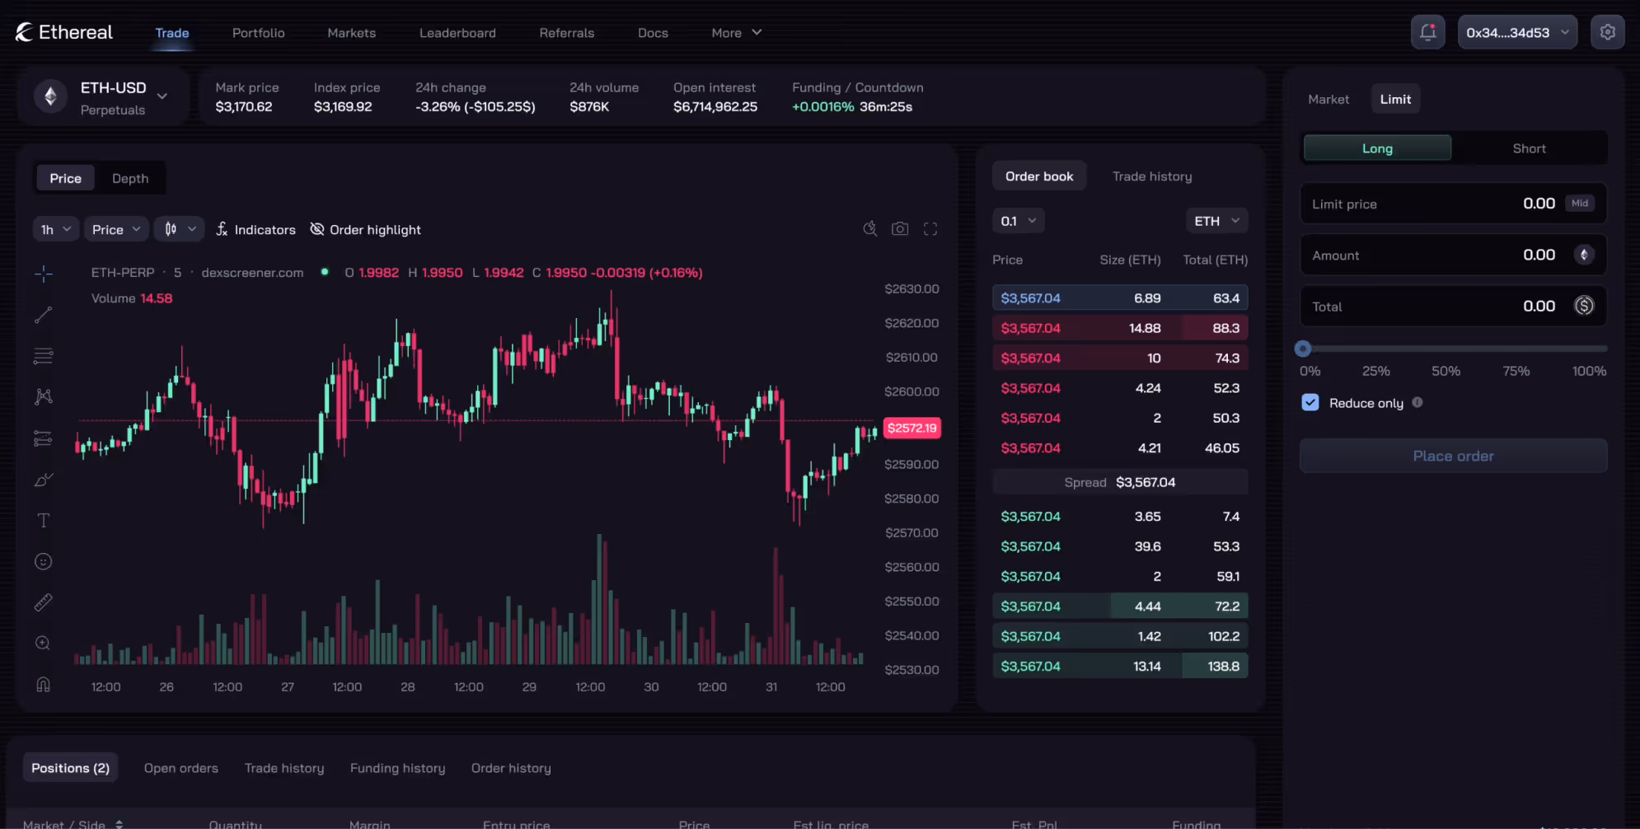This screenshot has width=1640, height=829.
Task: Switch chart to Depth view
Action: click(130, 178)
